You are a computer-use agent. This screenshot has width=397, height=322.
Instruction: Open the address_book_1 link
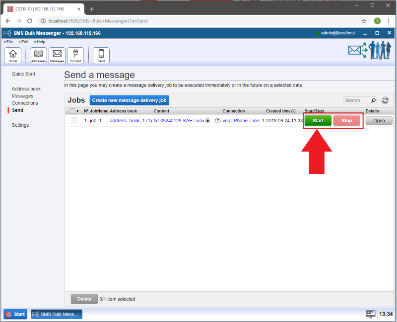click(x=127, y=121)
